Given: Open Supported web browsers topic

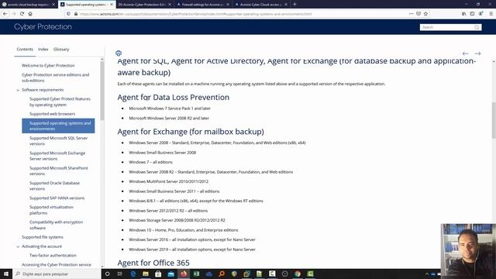Looking at the screenshot, I should (x=52, y=114).
